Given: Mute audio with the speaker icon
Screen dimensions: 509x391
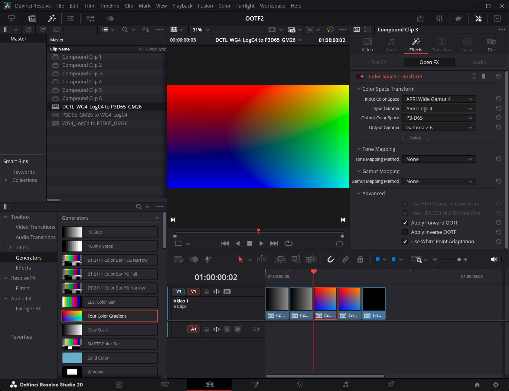Looking at the screenshot, I should [x=494, y=259].
